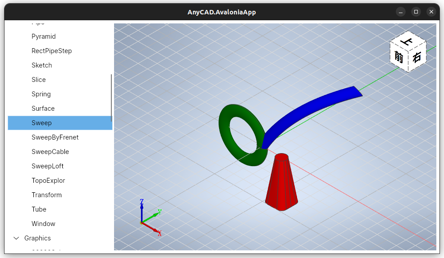Maximize the AnyCAD window
444x258 pixels.
[416, 12]
